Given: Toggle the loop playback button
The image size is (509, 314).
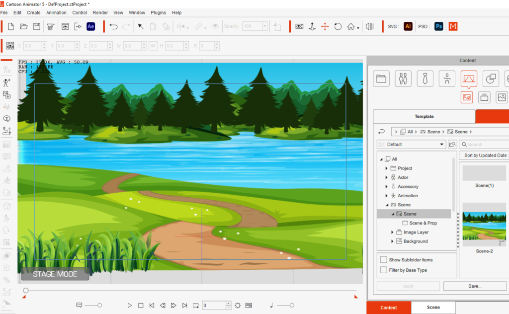Looking at the screenshot, I should [195, 306].
